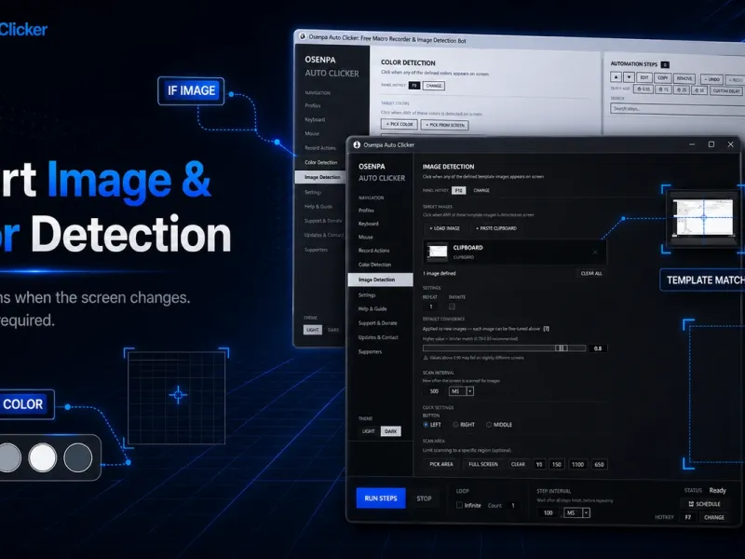
Task: Quick add a 5s delay step
Action: (699, 90)
